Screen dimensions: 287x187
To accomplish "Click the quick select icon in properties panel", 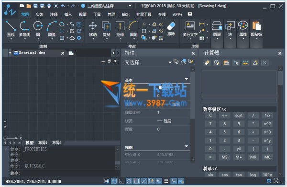I will point(191,61).
